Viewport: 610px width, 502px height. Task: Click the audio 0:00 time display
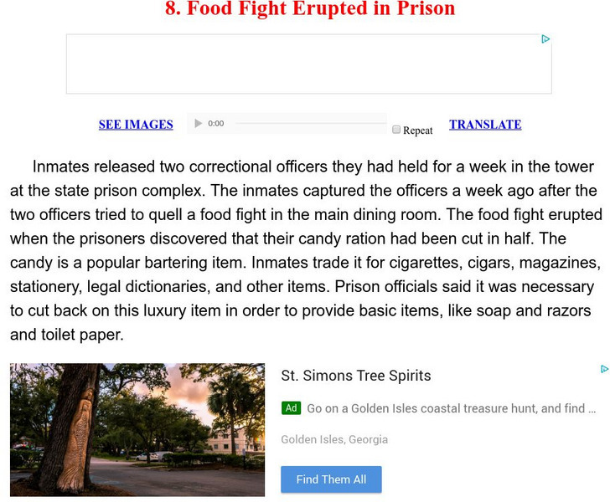click(x=216, y=124)
